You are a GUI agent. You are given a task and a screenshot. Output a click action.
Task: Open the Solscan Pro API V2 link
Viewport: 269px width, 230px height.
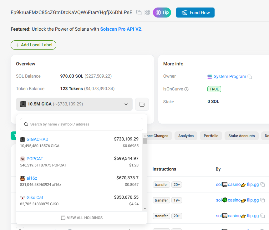coord(121,29)
